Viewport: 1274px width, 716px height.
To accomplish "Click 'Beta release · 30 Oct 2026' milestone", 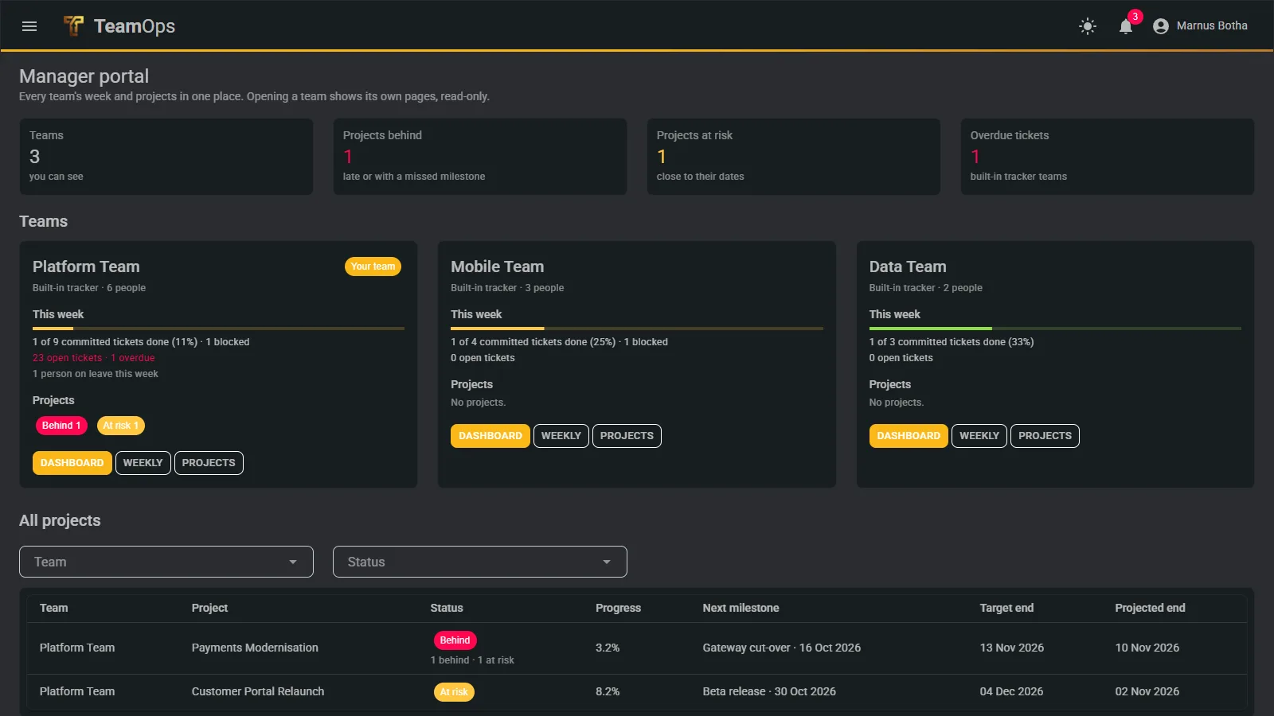I will coord(769,691).
